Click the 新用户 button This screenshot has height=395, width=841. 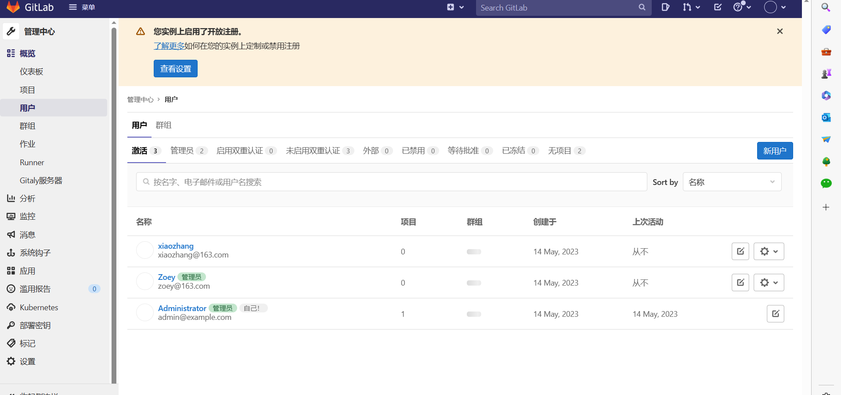(x=775, y=151)
